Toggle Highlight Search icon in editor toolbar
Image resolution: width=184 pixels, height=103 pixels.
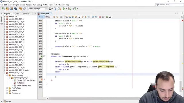click(x=76, y=17)
